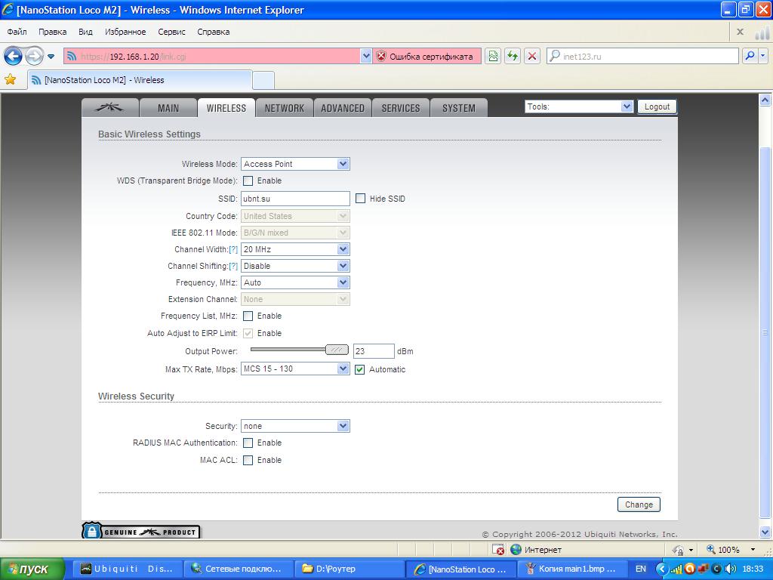
Task: Click the Genuine Product badge
Action: pos(141,532)
